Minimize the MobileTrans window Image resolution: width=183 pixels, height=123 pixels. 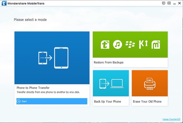tap(174, 3)
